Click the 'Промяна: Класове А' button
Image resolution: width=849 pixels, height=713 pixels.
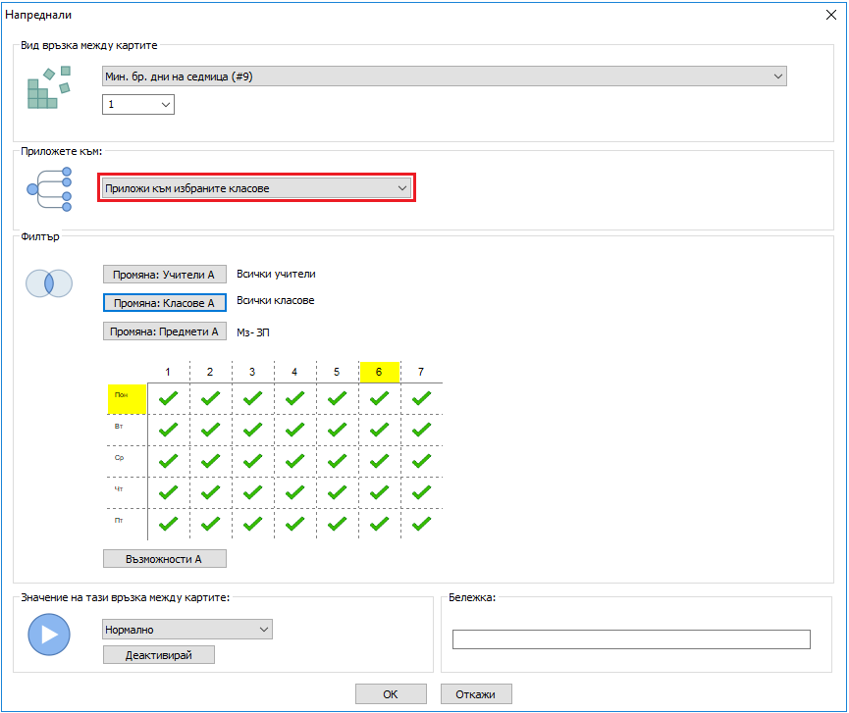(x=165, y=303)
